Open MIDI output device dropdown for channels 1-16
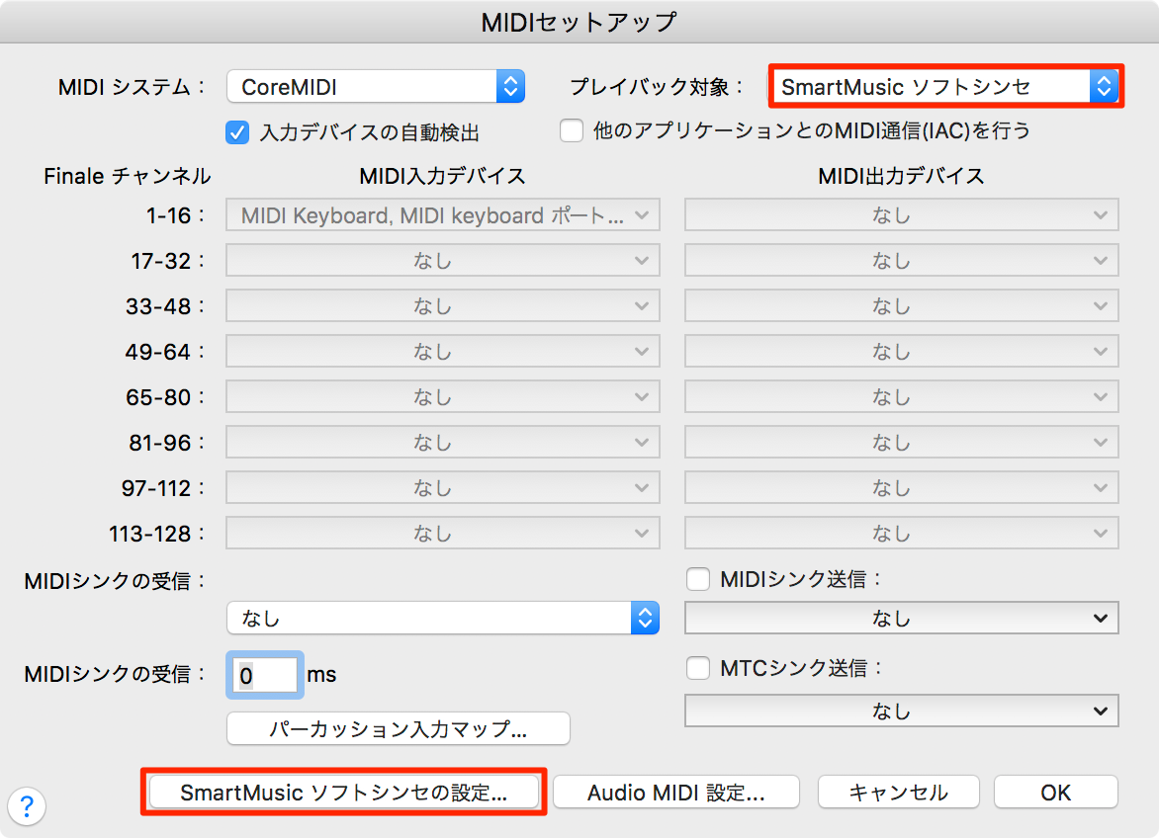 [x=901, y=215]
